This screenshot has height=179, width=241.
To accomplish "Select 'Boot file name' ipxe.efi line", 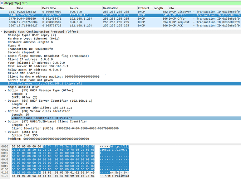I will 121,83.
